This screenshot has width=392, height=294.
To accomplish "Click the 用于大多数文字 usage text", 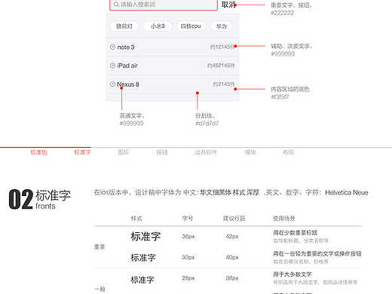I will click(x=292, y=274).
